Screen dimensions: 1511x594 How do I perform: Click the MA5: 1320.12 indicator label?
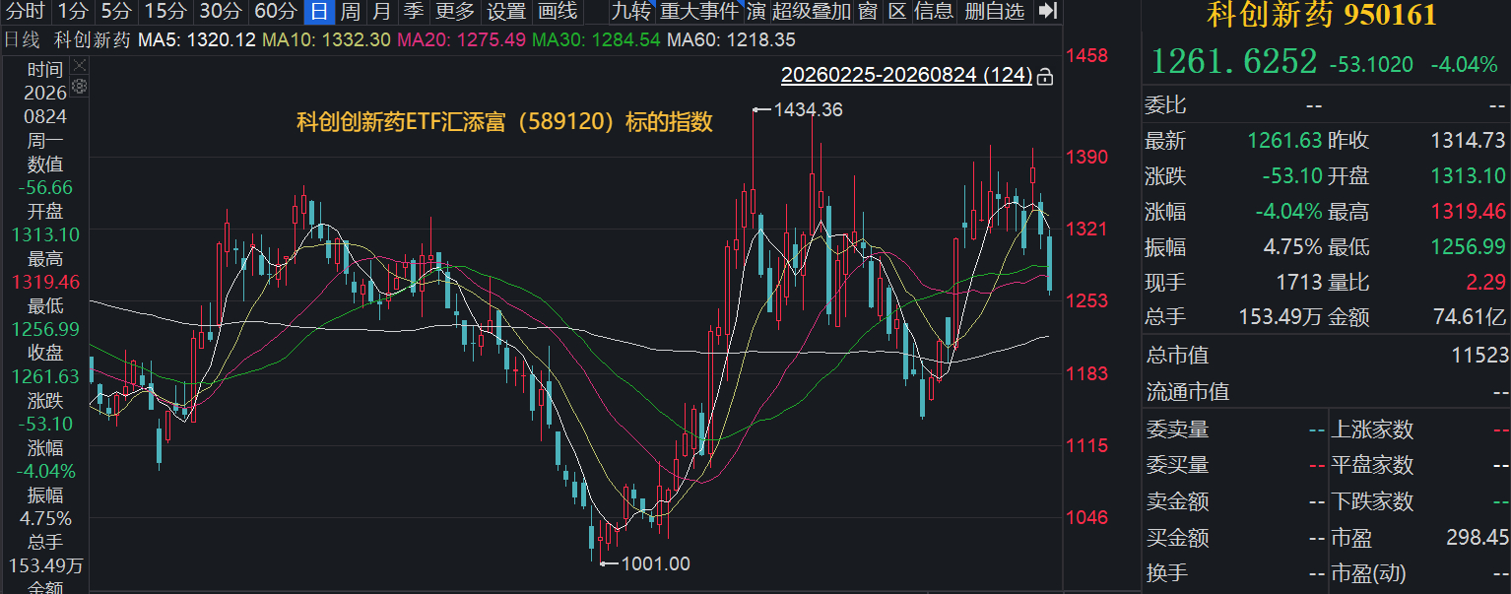[x=197, y=40]
